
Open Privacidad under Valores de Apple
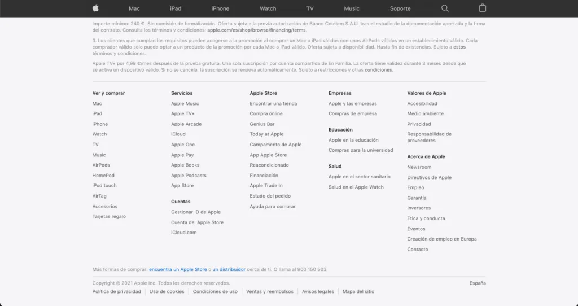tap(419, 124)
